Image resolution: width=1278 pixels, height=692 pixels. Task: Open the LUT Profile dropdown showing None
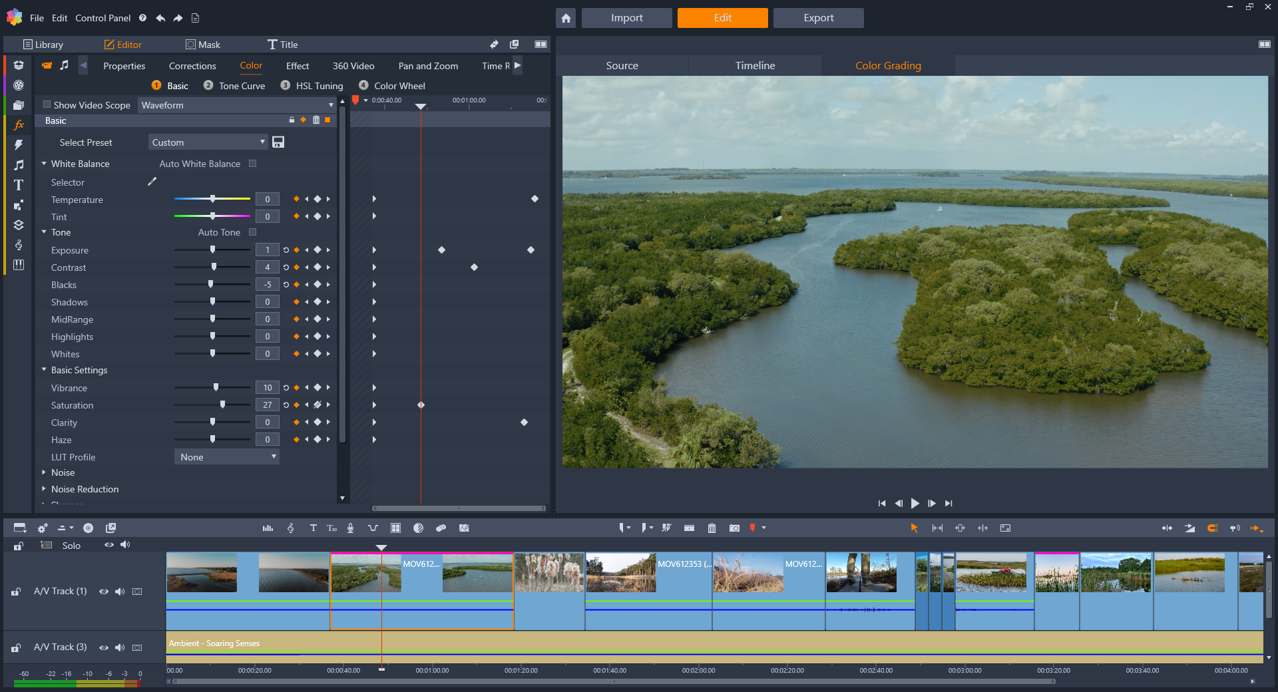226,456
